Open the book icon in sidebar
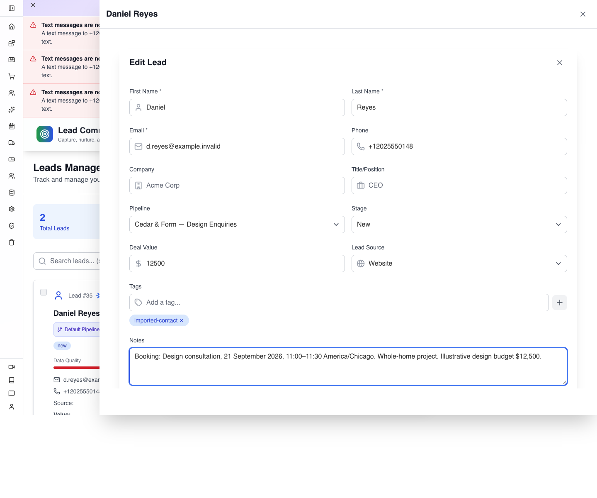 coord(12,380)
